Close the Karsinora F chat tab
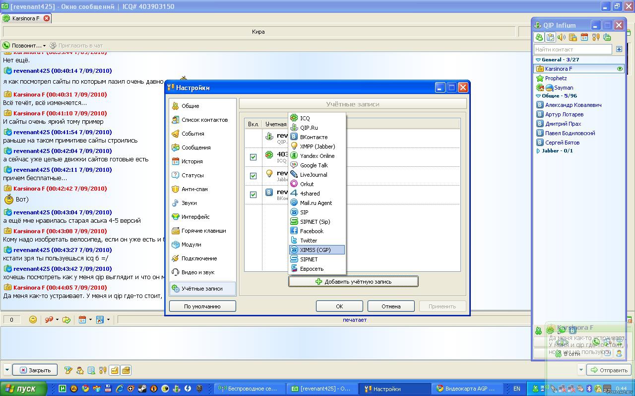 [x=47, y=18]
